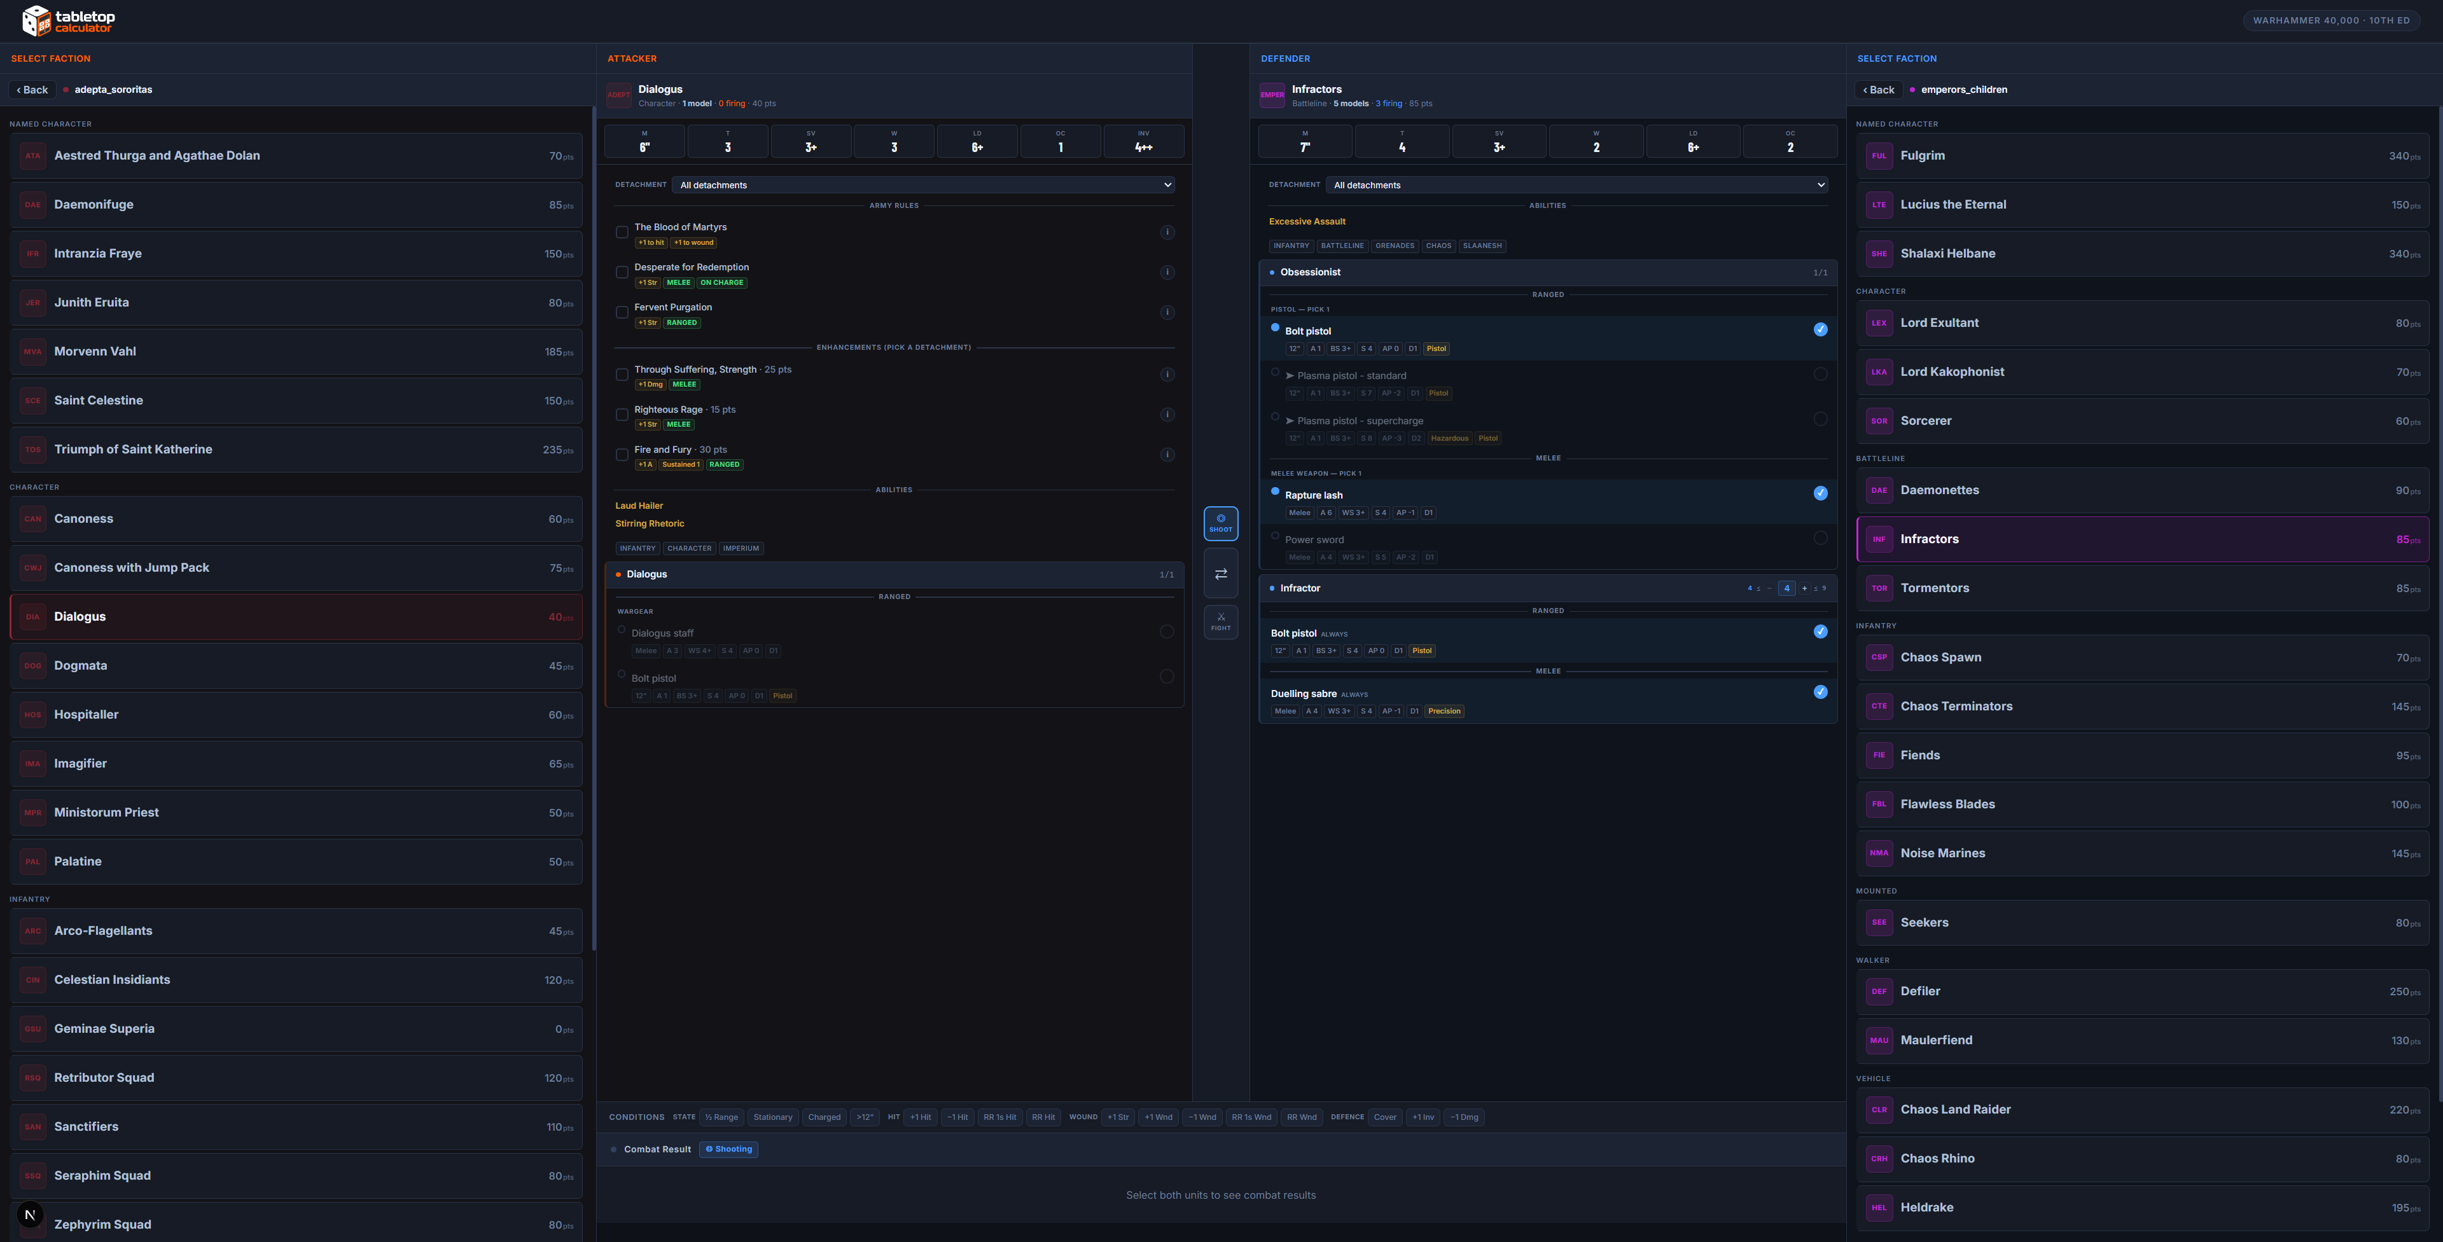Select Plasma pistol - supercharge option
The image size is (2443, 1242).
(x=1820, y=419)
